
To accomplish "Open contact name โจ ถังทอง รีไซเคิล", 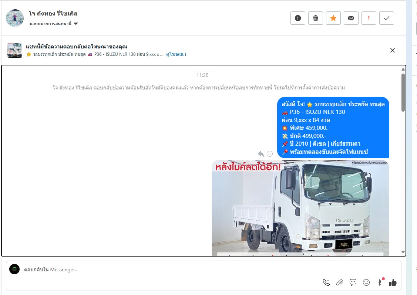I will click(53, 14).
